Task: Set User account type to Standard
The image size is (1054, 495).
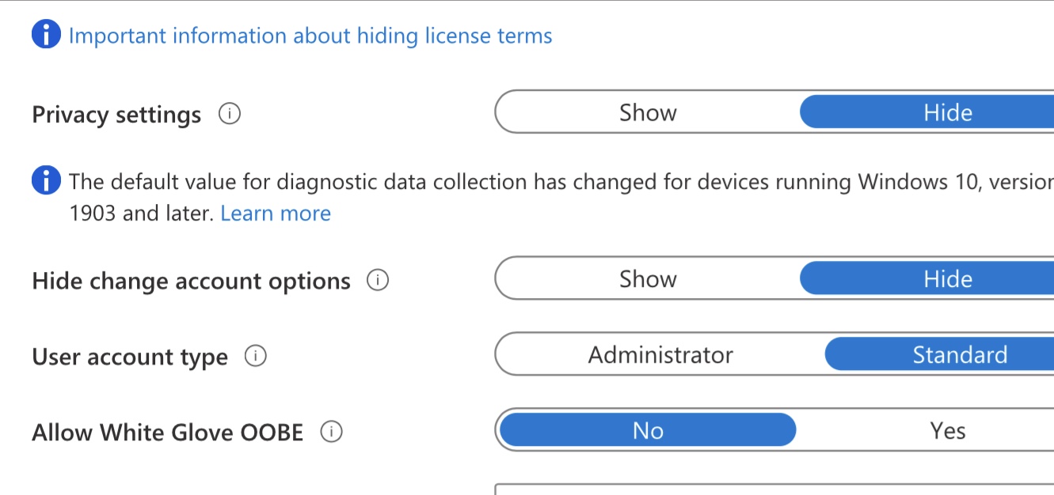Action: tap(961, 354)
